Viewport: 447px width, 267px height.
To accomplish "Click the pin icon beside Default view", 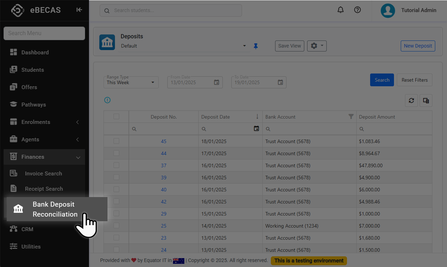I will click(x=256, y=46).
